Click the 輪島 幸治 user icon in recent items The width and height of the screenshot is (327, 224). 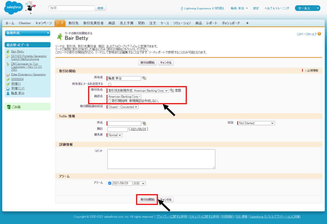pyautogui.click(x=8, y=93)
